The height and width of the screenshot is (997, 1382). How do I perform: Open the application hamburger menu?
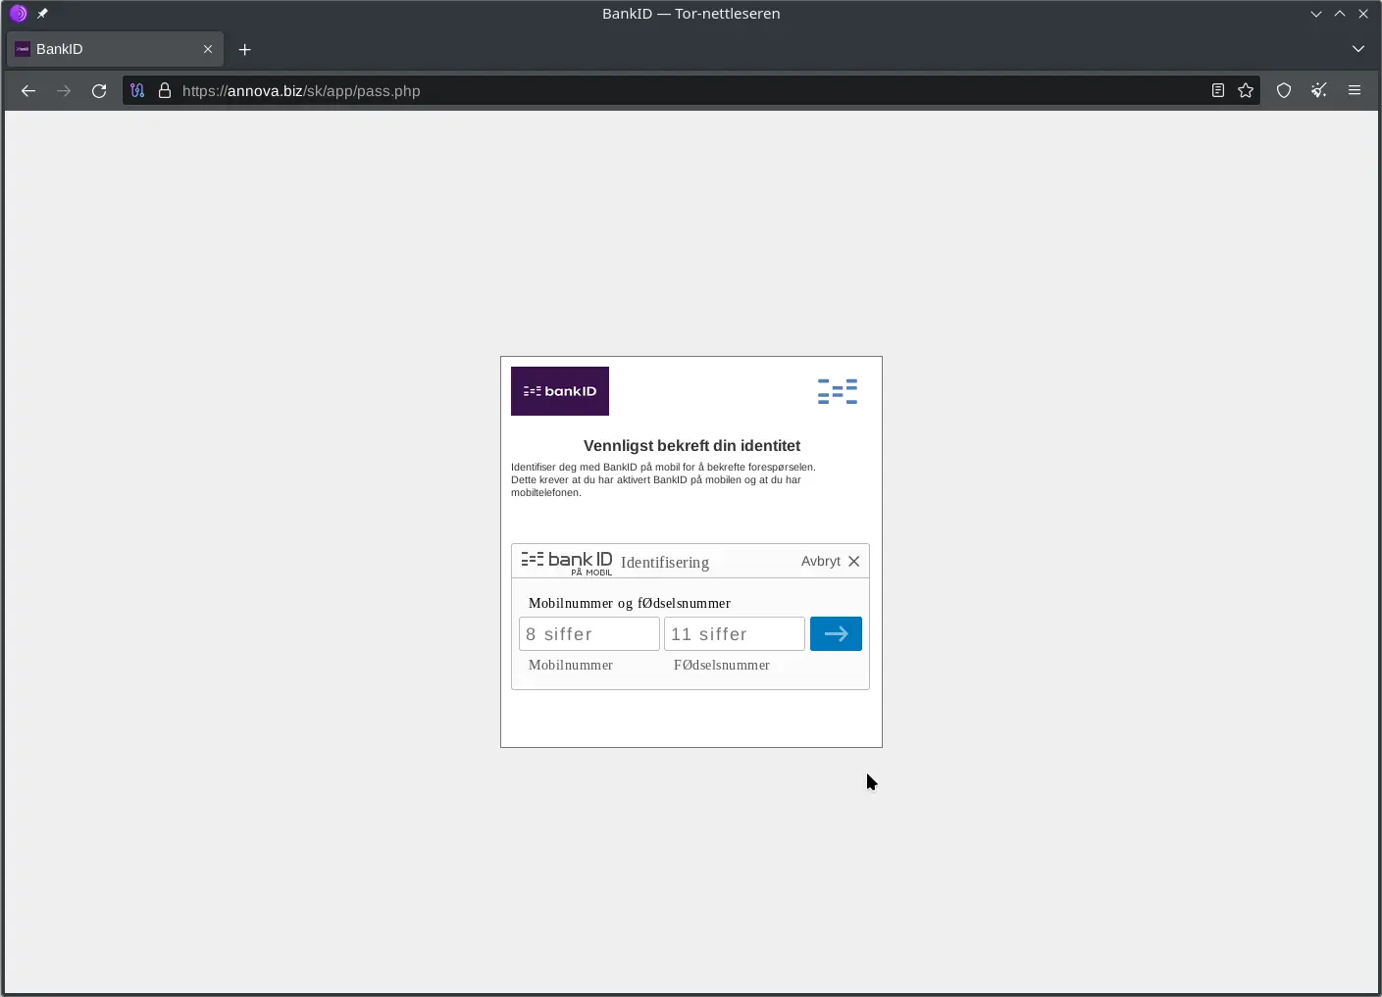(1355, 91)
